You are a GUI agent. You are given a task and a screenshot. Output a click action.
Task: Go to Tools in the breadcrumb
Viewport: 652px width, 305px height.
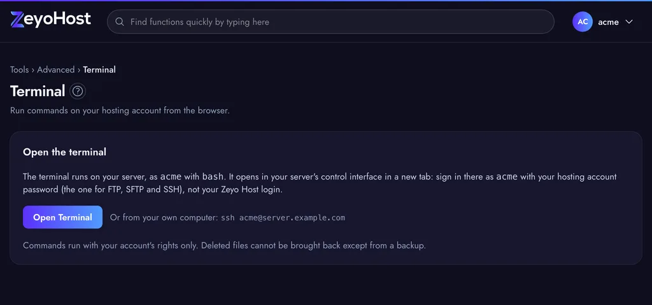point(20,69)
